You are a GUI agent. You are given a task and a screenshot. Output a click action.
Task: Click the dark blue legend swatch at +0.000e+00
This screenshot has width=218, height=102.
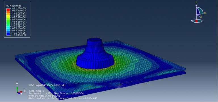coord(8,34)
